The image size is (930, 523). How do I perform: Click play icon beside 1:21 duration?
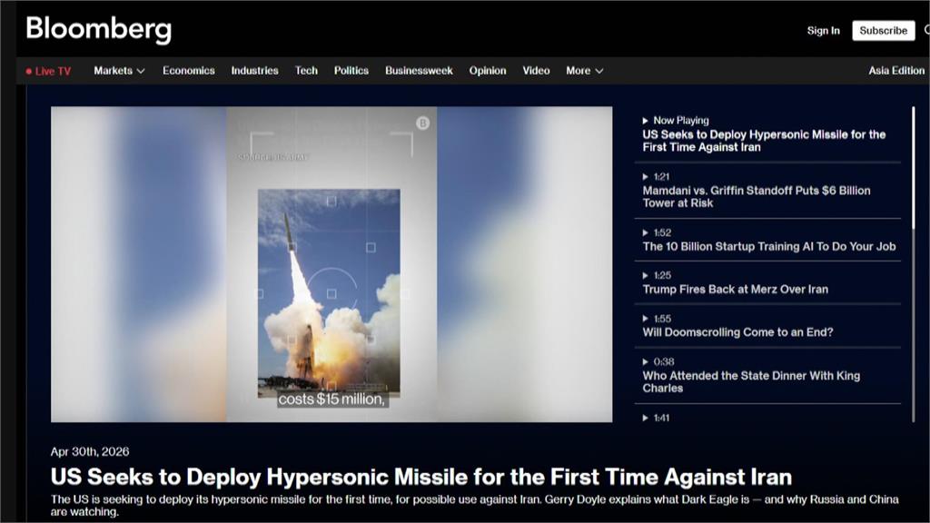click(646, 177)
